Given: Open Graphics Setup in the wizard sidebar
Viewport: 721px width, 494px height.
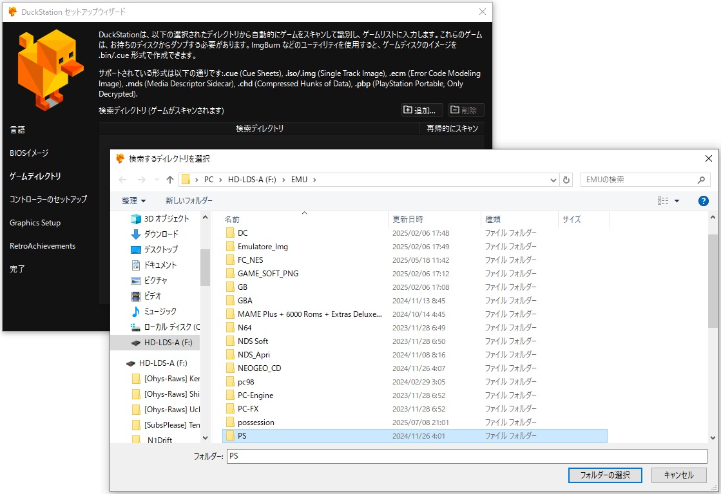Looking at the screenshot, I should [35, 223].
